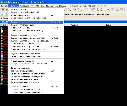Viewport: 127px width, 106px height.
Task: Open the Файлы menu
Action: click(4, 6)
